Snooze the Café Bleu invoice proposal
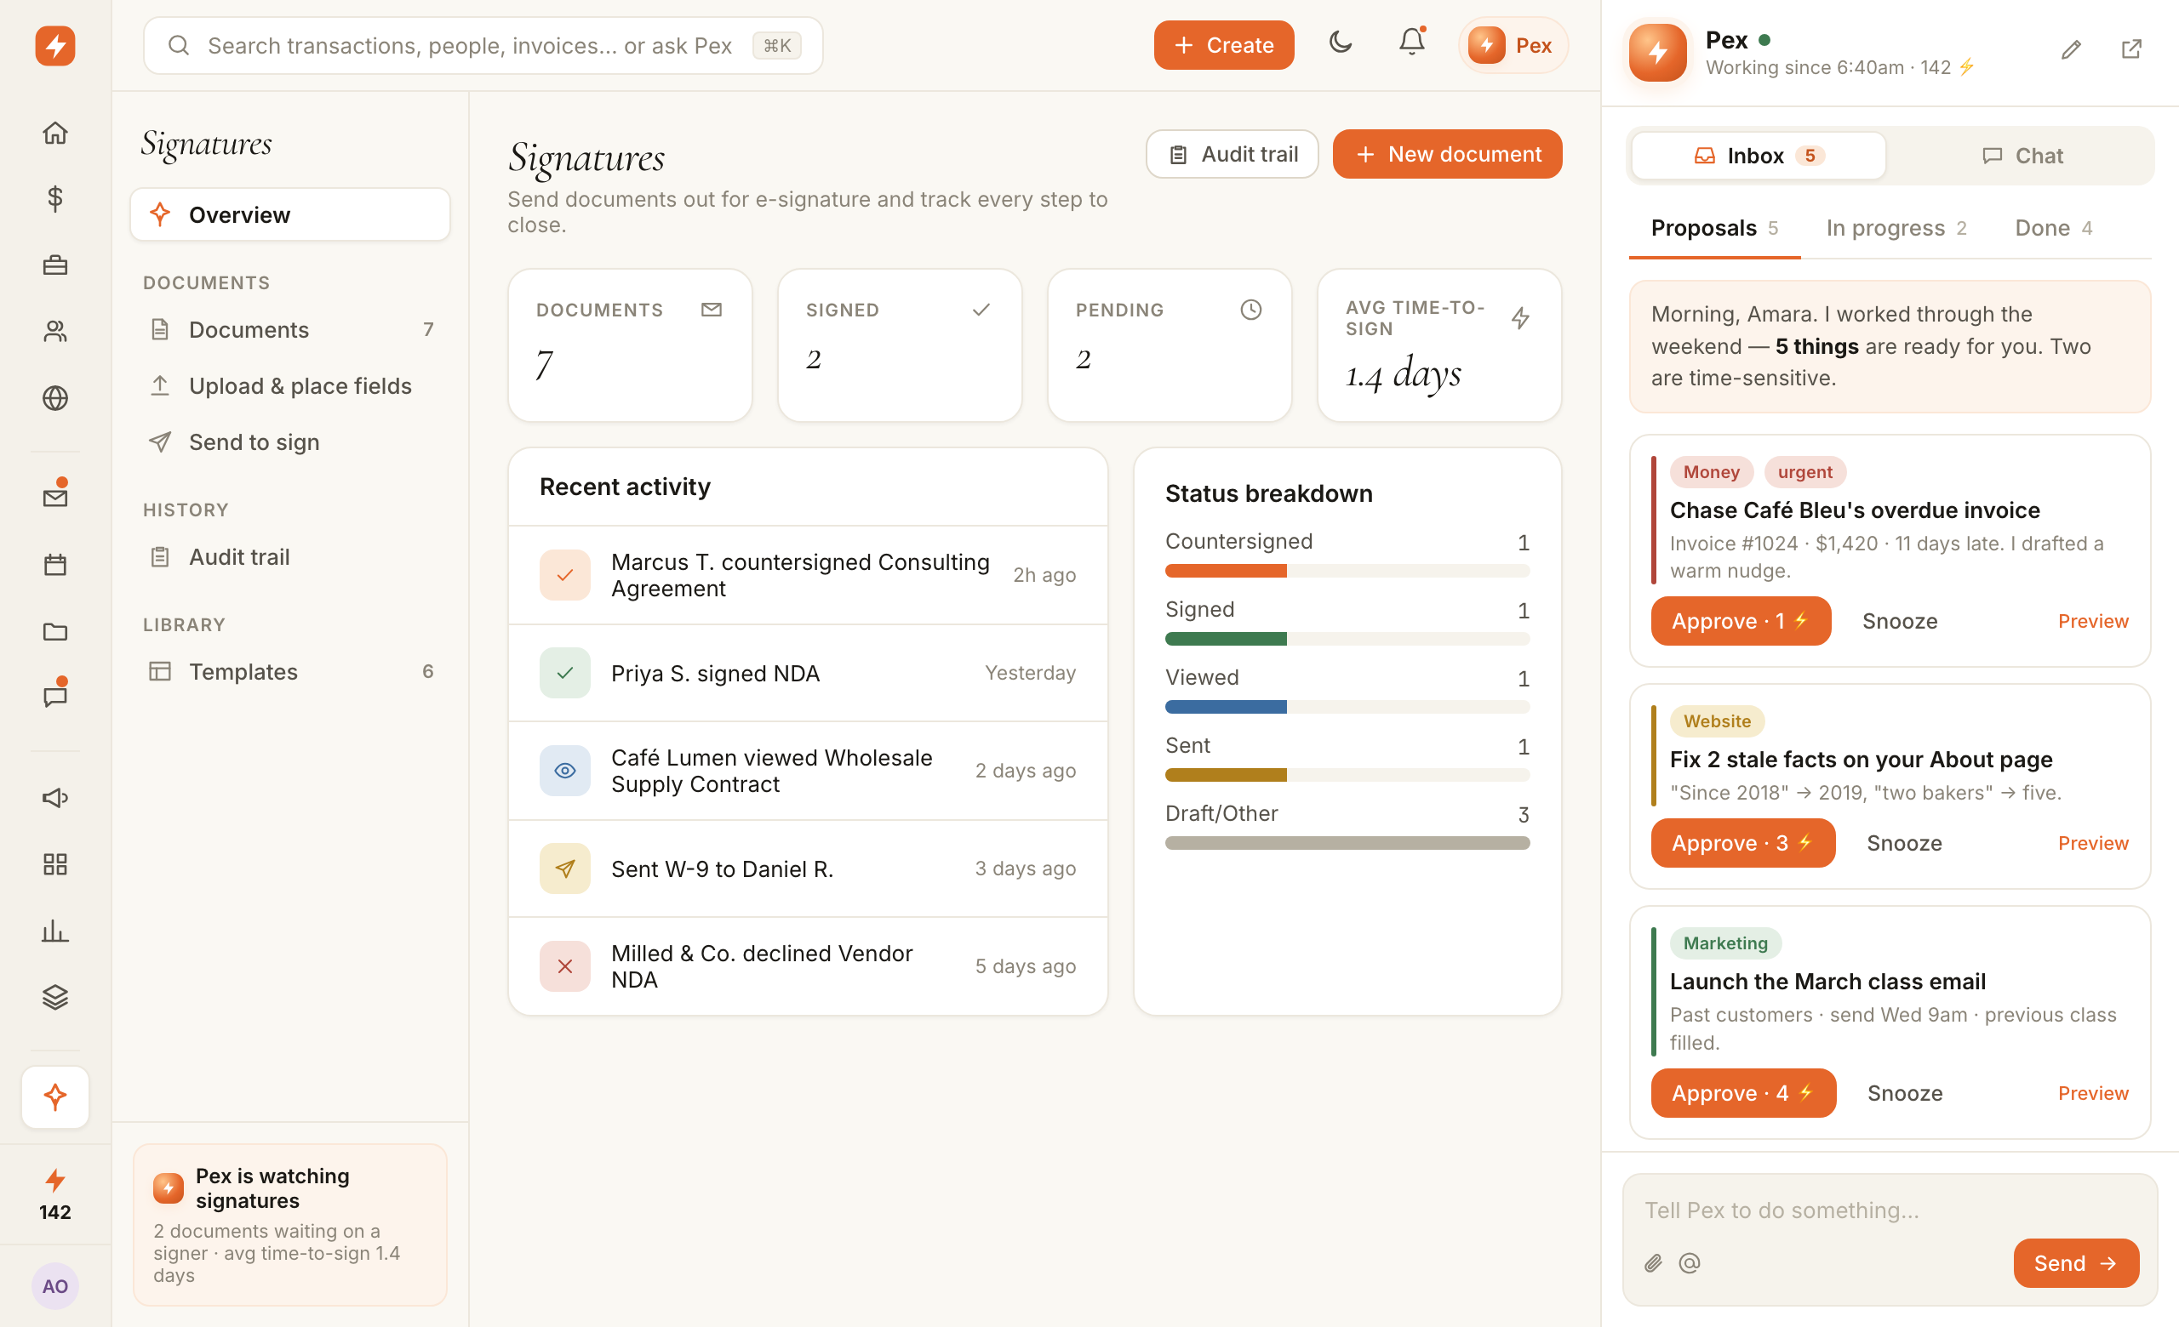 (x=1900, y=621)
